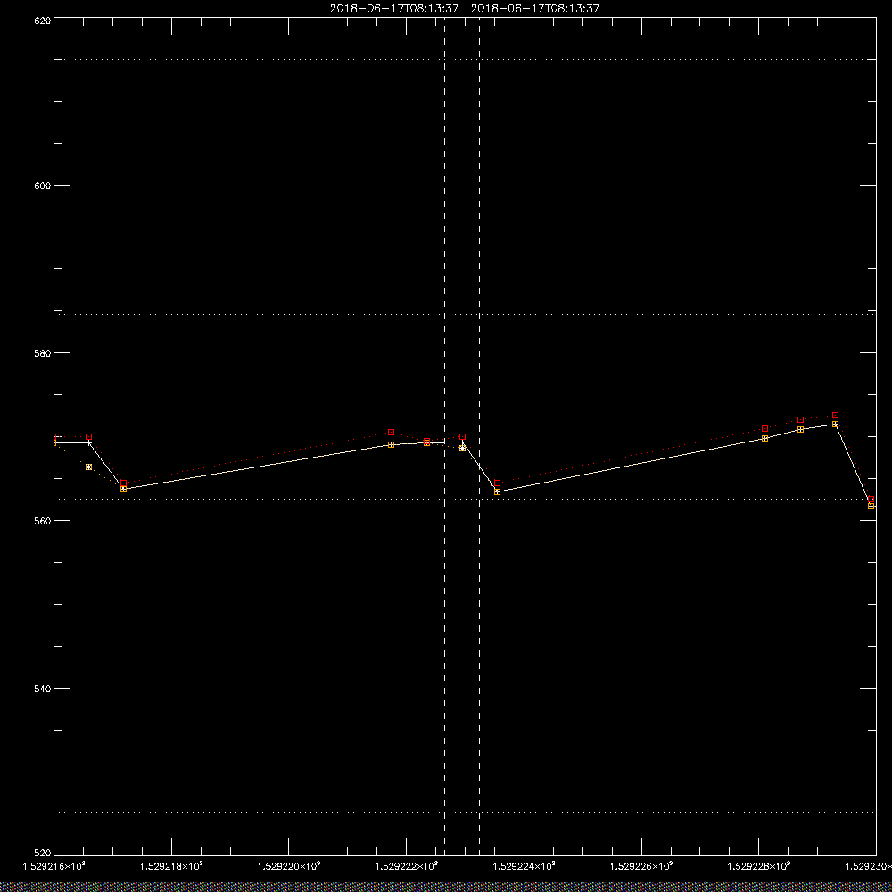
Task: Select the 620 y-axis label
Action: 43,20
